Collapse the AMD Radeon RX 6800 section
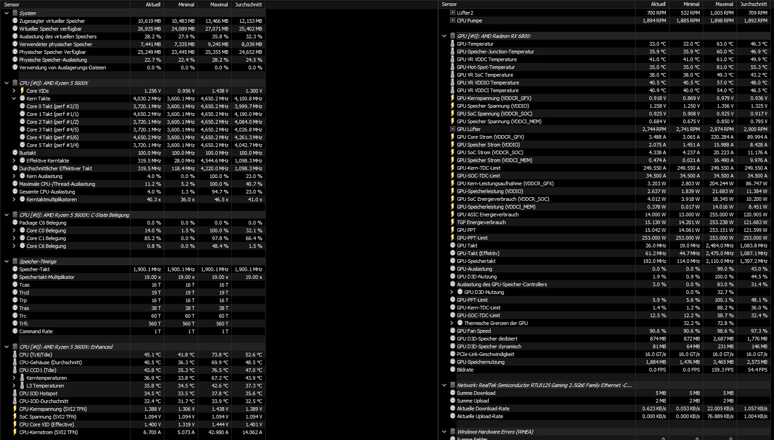This screenshot has height=440, width=774. pyautogui.click(x=445, y=36)
